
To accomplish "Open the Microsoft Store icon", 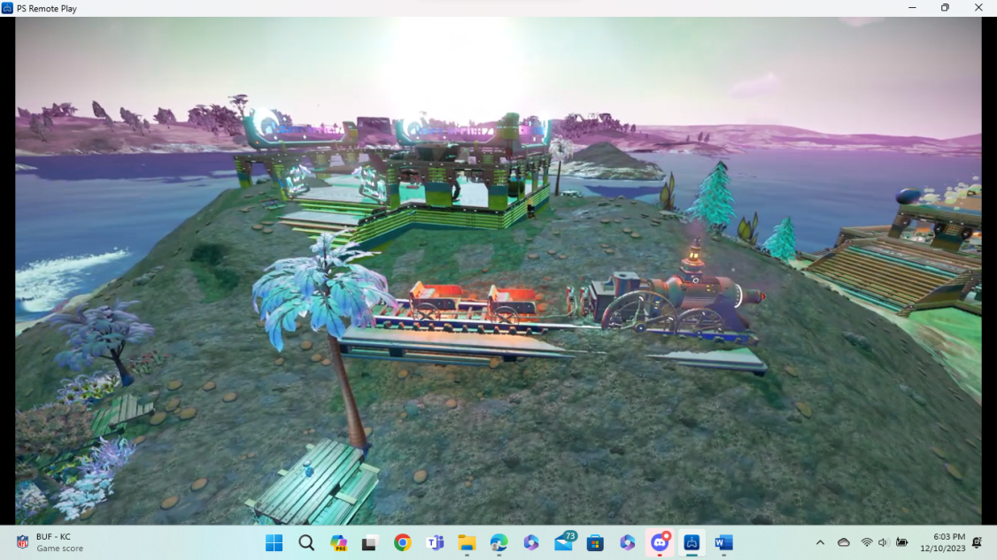I will click(x=595, y=542).
